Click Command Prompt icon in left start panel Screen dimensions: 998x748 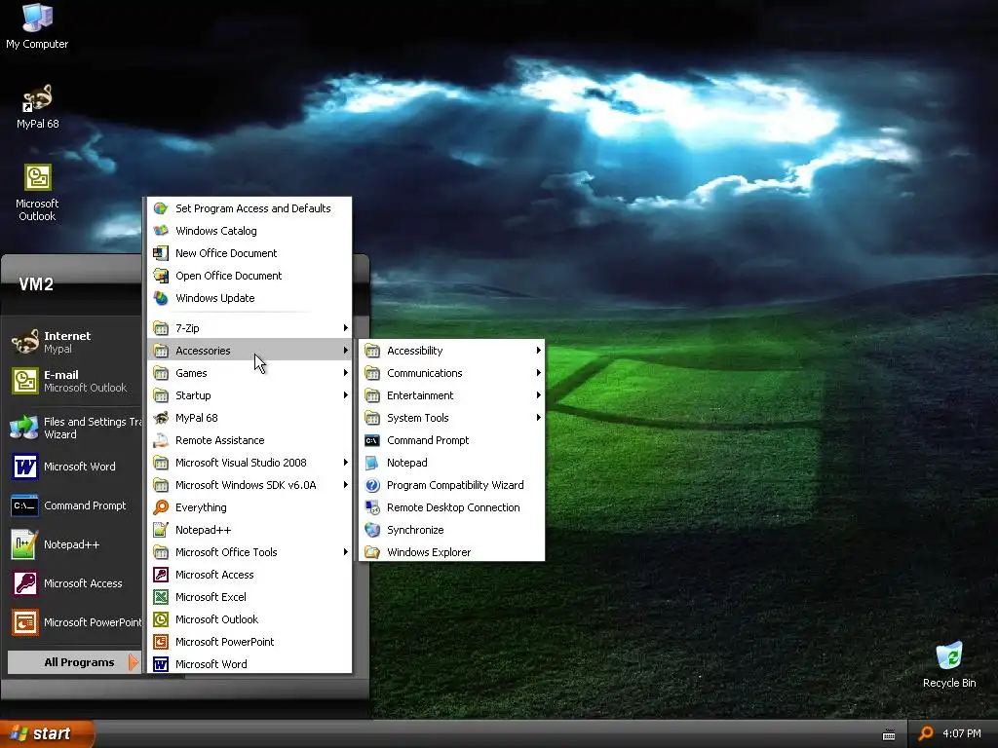[x=24, y=505]
